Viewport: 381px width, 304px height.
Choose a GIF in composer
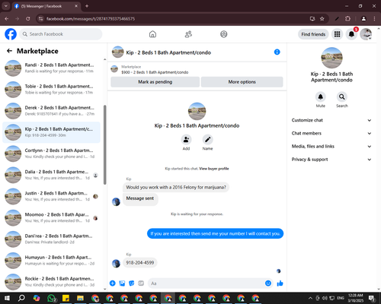(141, 283)
